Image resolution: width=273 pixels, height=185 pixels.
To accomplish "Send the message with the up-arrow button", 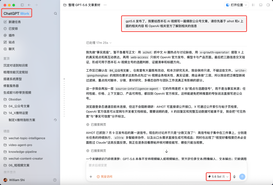I will pyautogui.click(x=242, y=177).
